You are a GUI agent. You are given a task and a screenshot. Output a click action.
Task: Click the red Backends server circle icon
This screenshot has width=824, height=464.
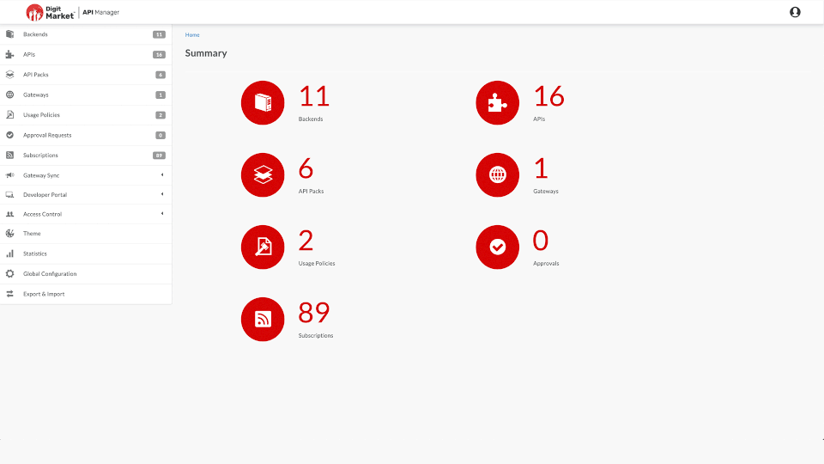coord(263,102)
